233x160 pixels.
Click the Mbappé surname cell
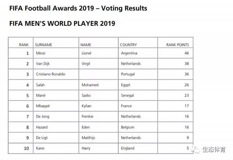(x=56, y=106)
